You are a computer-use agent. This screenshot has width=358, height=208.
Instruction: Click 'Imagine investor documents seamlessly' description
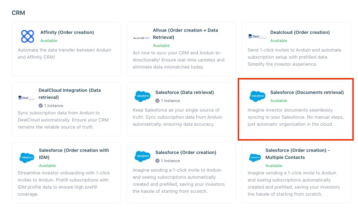click(295, 117)
